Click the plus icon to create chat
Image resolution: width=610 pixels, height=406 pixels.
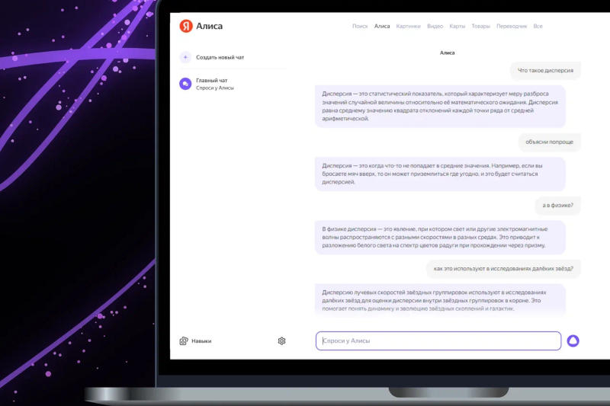[x=185, y=57]
